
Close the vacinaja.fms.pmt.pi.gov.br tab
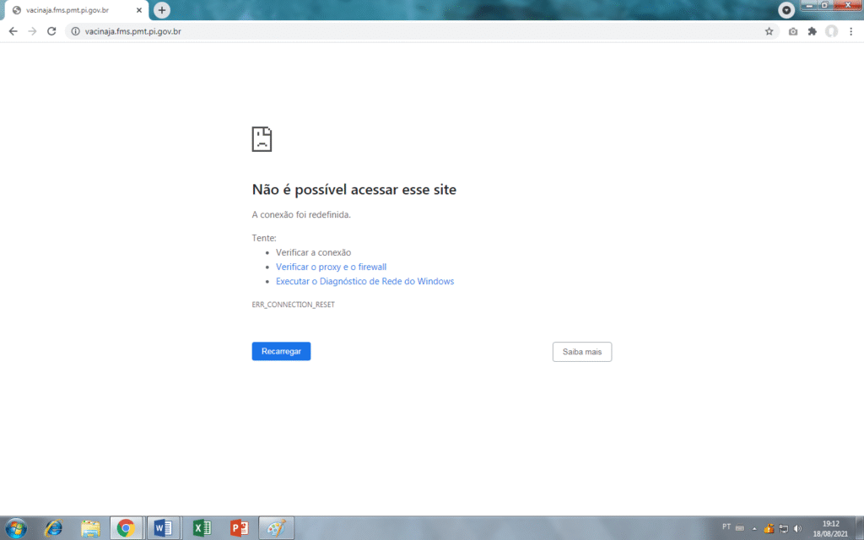tap(140, 10)
